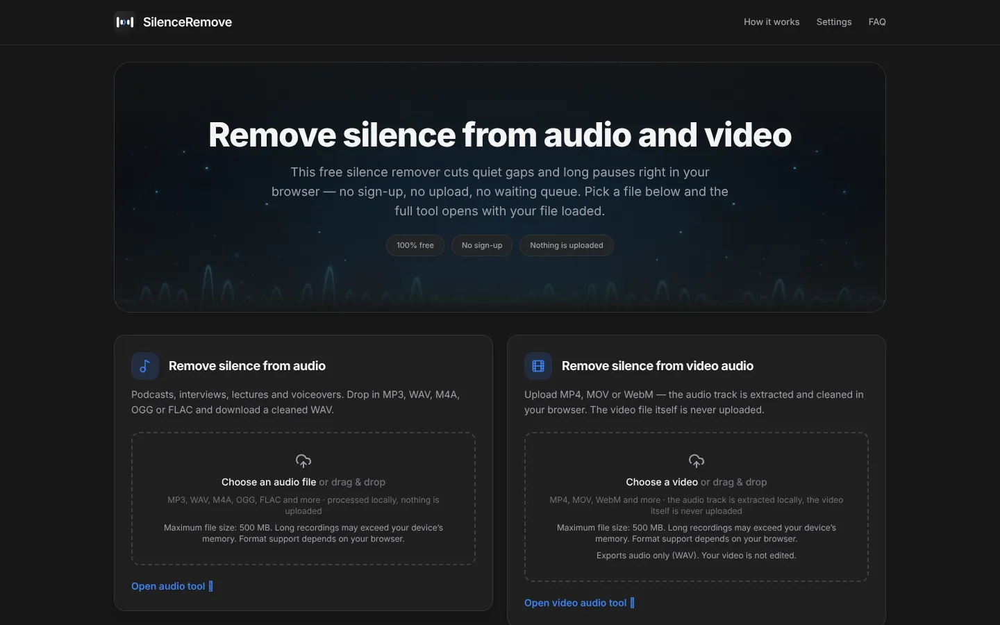Click the Nothing is uploaded badge
This screenshot has height=625, width=1000.
567,245
